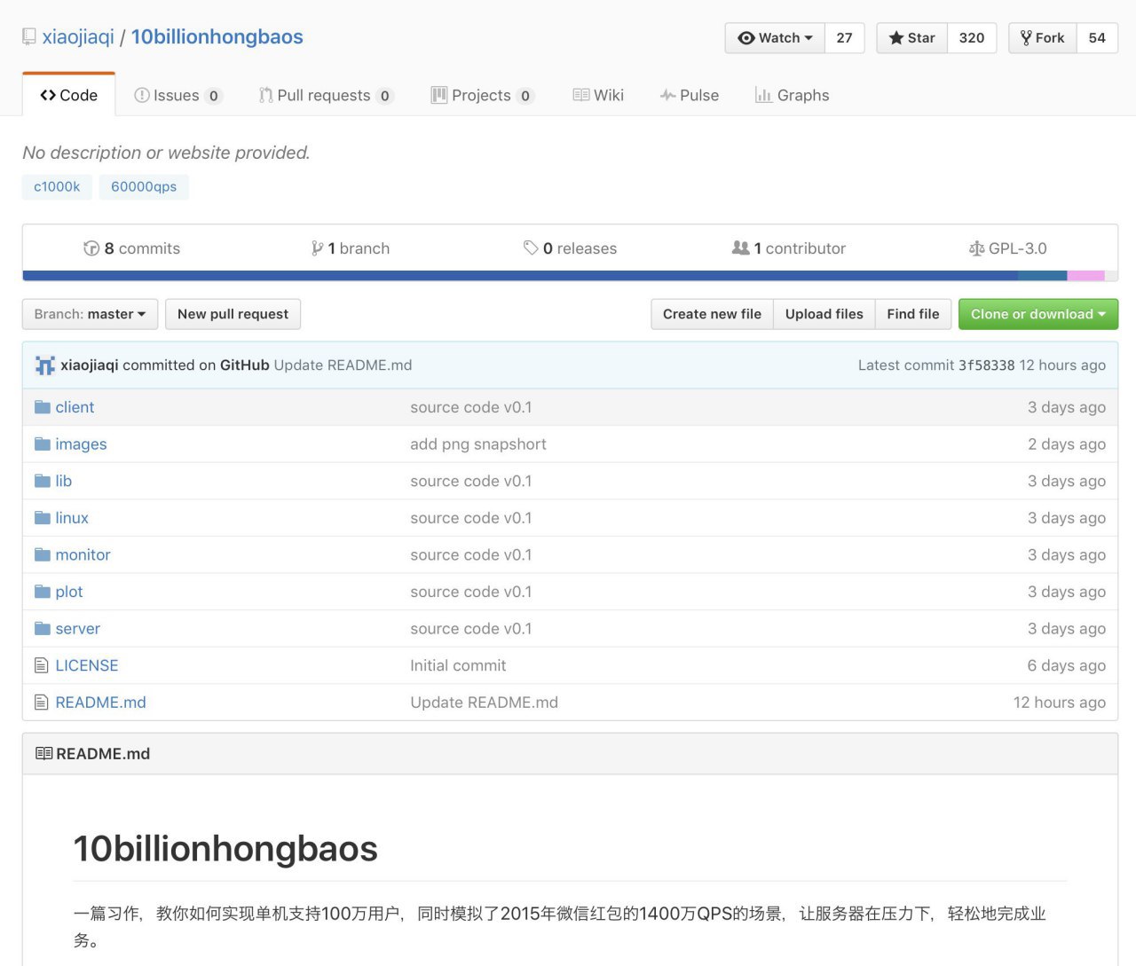
Task: Click the client folder icon
Action: click(42, 407)
